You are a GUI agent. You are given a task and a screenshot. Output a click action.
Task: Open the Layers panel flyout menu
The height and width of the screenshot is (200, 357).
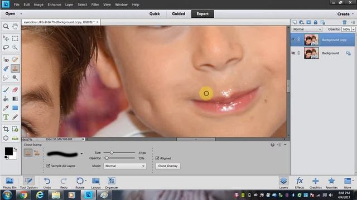353,22
